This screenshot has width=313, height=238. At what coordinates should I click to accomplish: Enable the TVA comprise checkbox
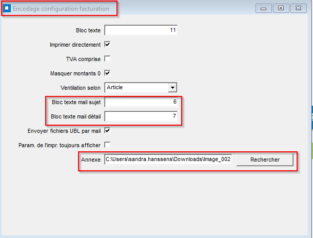107,59
